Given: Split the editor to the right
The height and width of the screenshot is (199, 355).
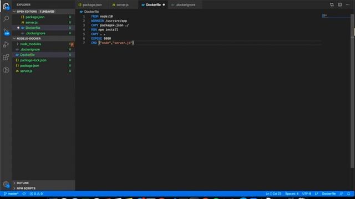Looking at the screenshot, I should pyautogui.click(x=340, y=5).
